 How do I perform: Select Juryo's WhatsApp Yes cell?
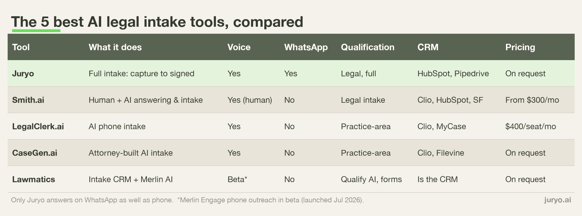[x=291, y=73]
